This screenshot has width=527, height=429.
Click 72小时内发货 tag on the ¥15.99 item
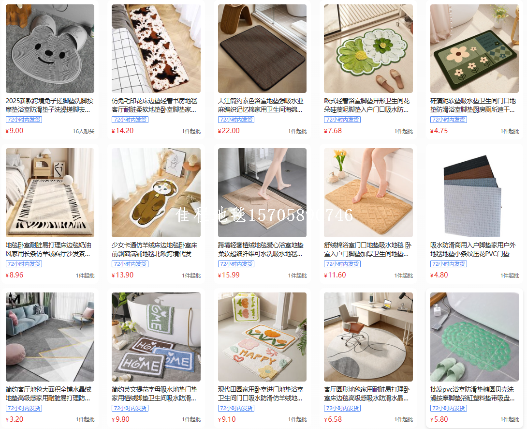click(236, 264)
